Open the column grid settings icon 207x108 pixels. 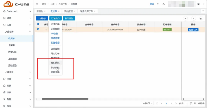[201, 18]
